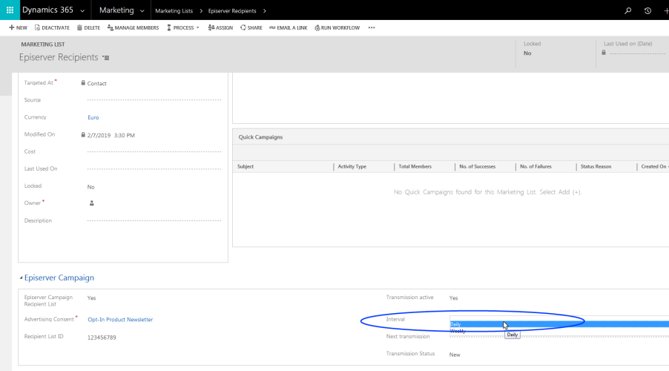This screenshot has height=371, width=669.
Task: Open more commands ellipsis
Action: pyautogui.click(x=372, y=27)
